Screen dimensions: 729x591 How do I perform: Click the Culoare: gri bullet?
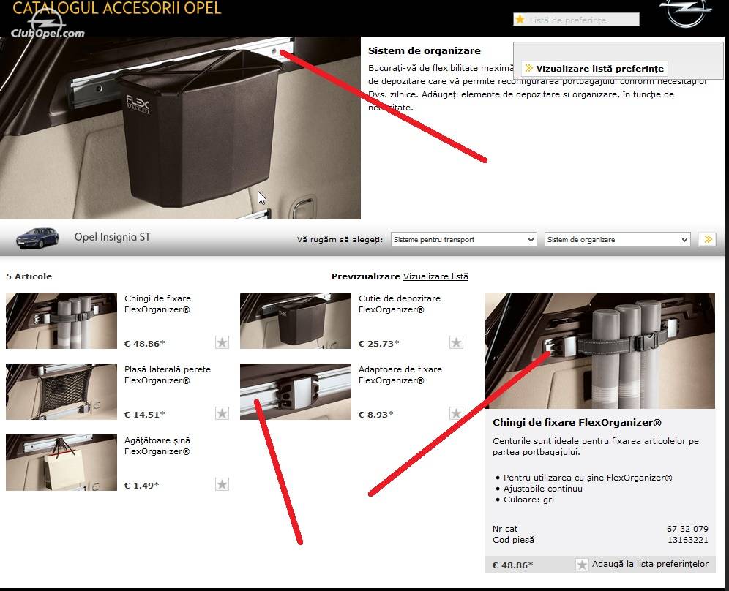(528, 500)
